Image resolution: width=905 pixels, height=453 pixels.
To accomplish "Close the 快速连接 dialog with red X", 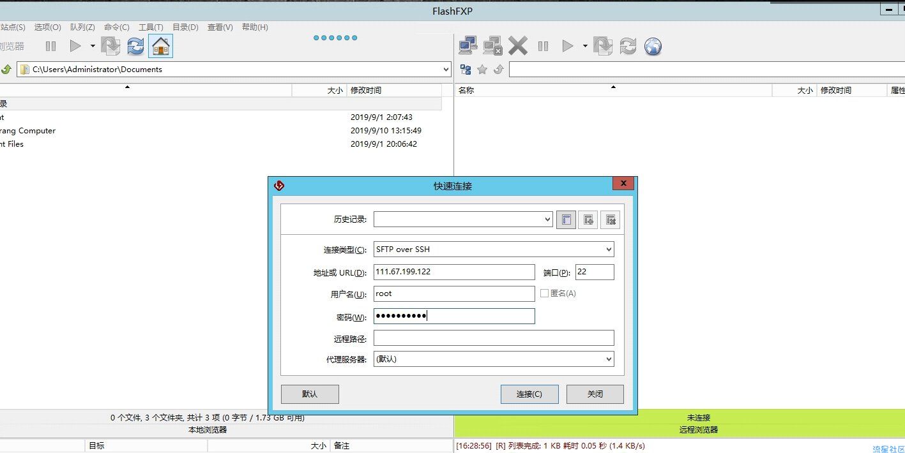I will (x=623, y=184).
